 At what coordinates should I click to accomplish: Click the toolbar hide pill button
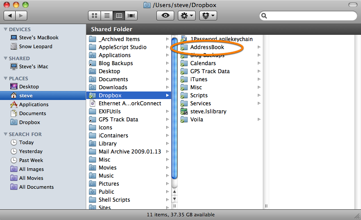point(353,5)
